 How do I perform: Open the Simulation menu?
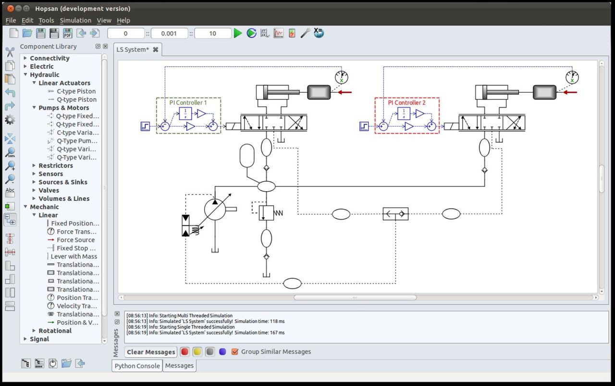coord(75,20)
